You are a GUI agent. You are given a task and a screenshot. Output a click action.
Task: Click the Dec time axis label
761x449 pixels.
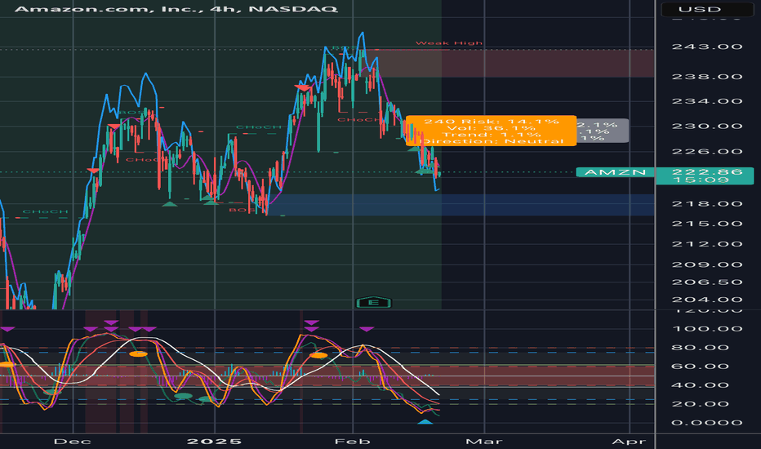tap(73, 441)
